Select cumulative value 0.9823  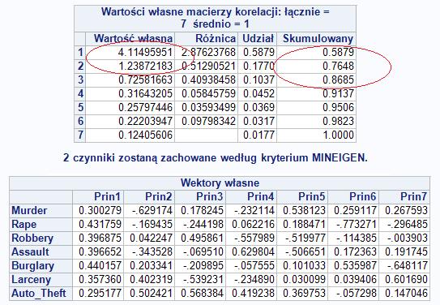(338, 121)
